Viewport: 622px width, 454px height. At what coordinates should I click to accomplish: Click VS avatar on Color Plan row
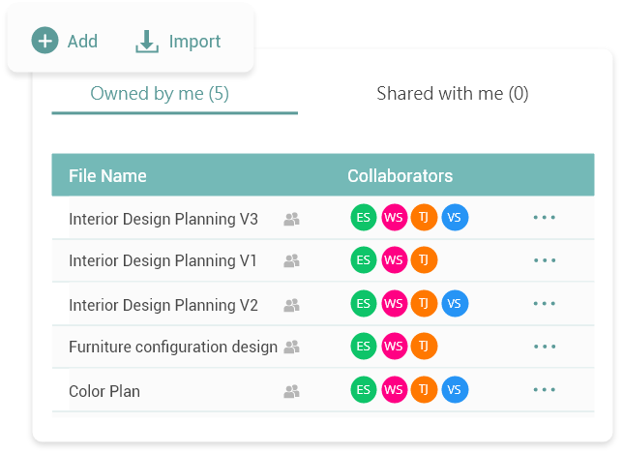pyautogui.click(x=455, y=390)
